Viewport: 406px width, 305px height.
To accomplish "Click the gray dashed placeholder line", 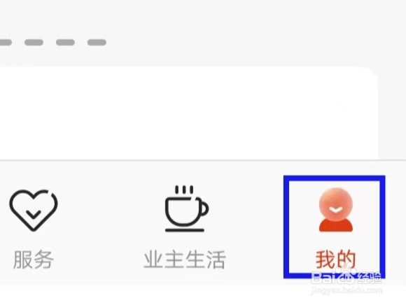I will 53,42.
